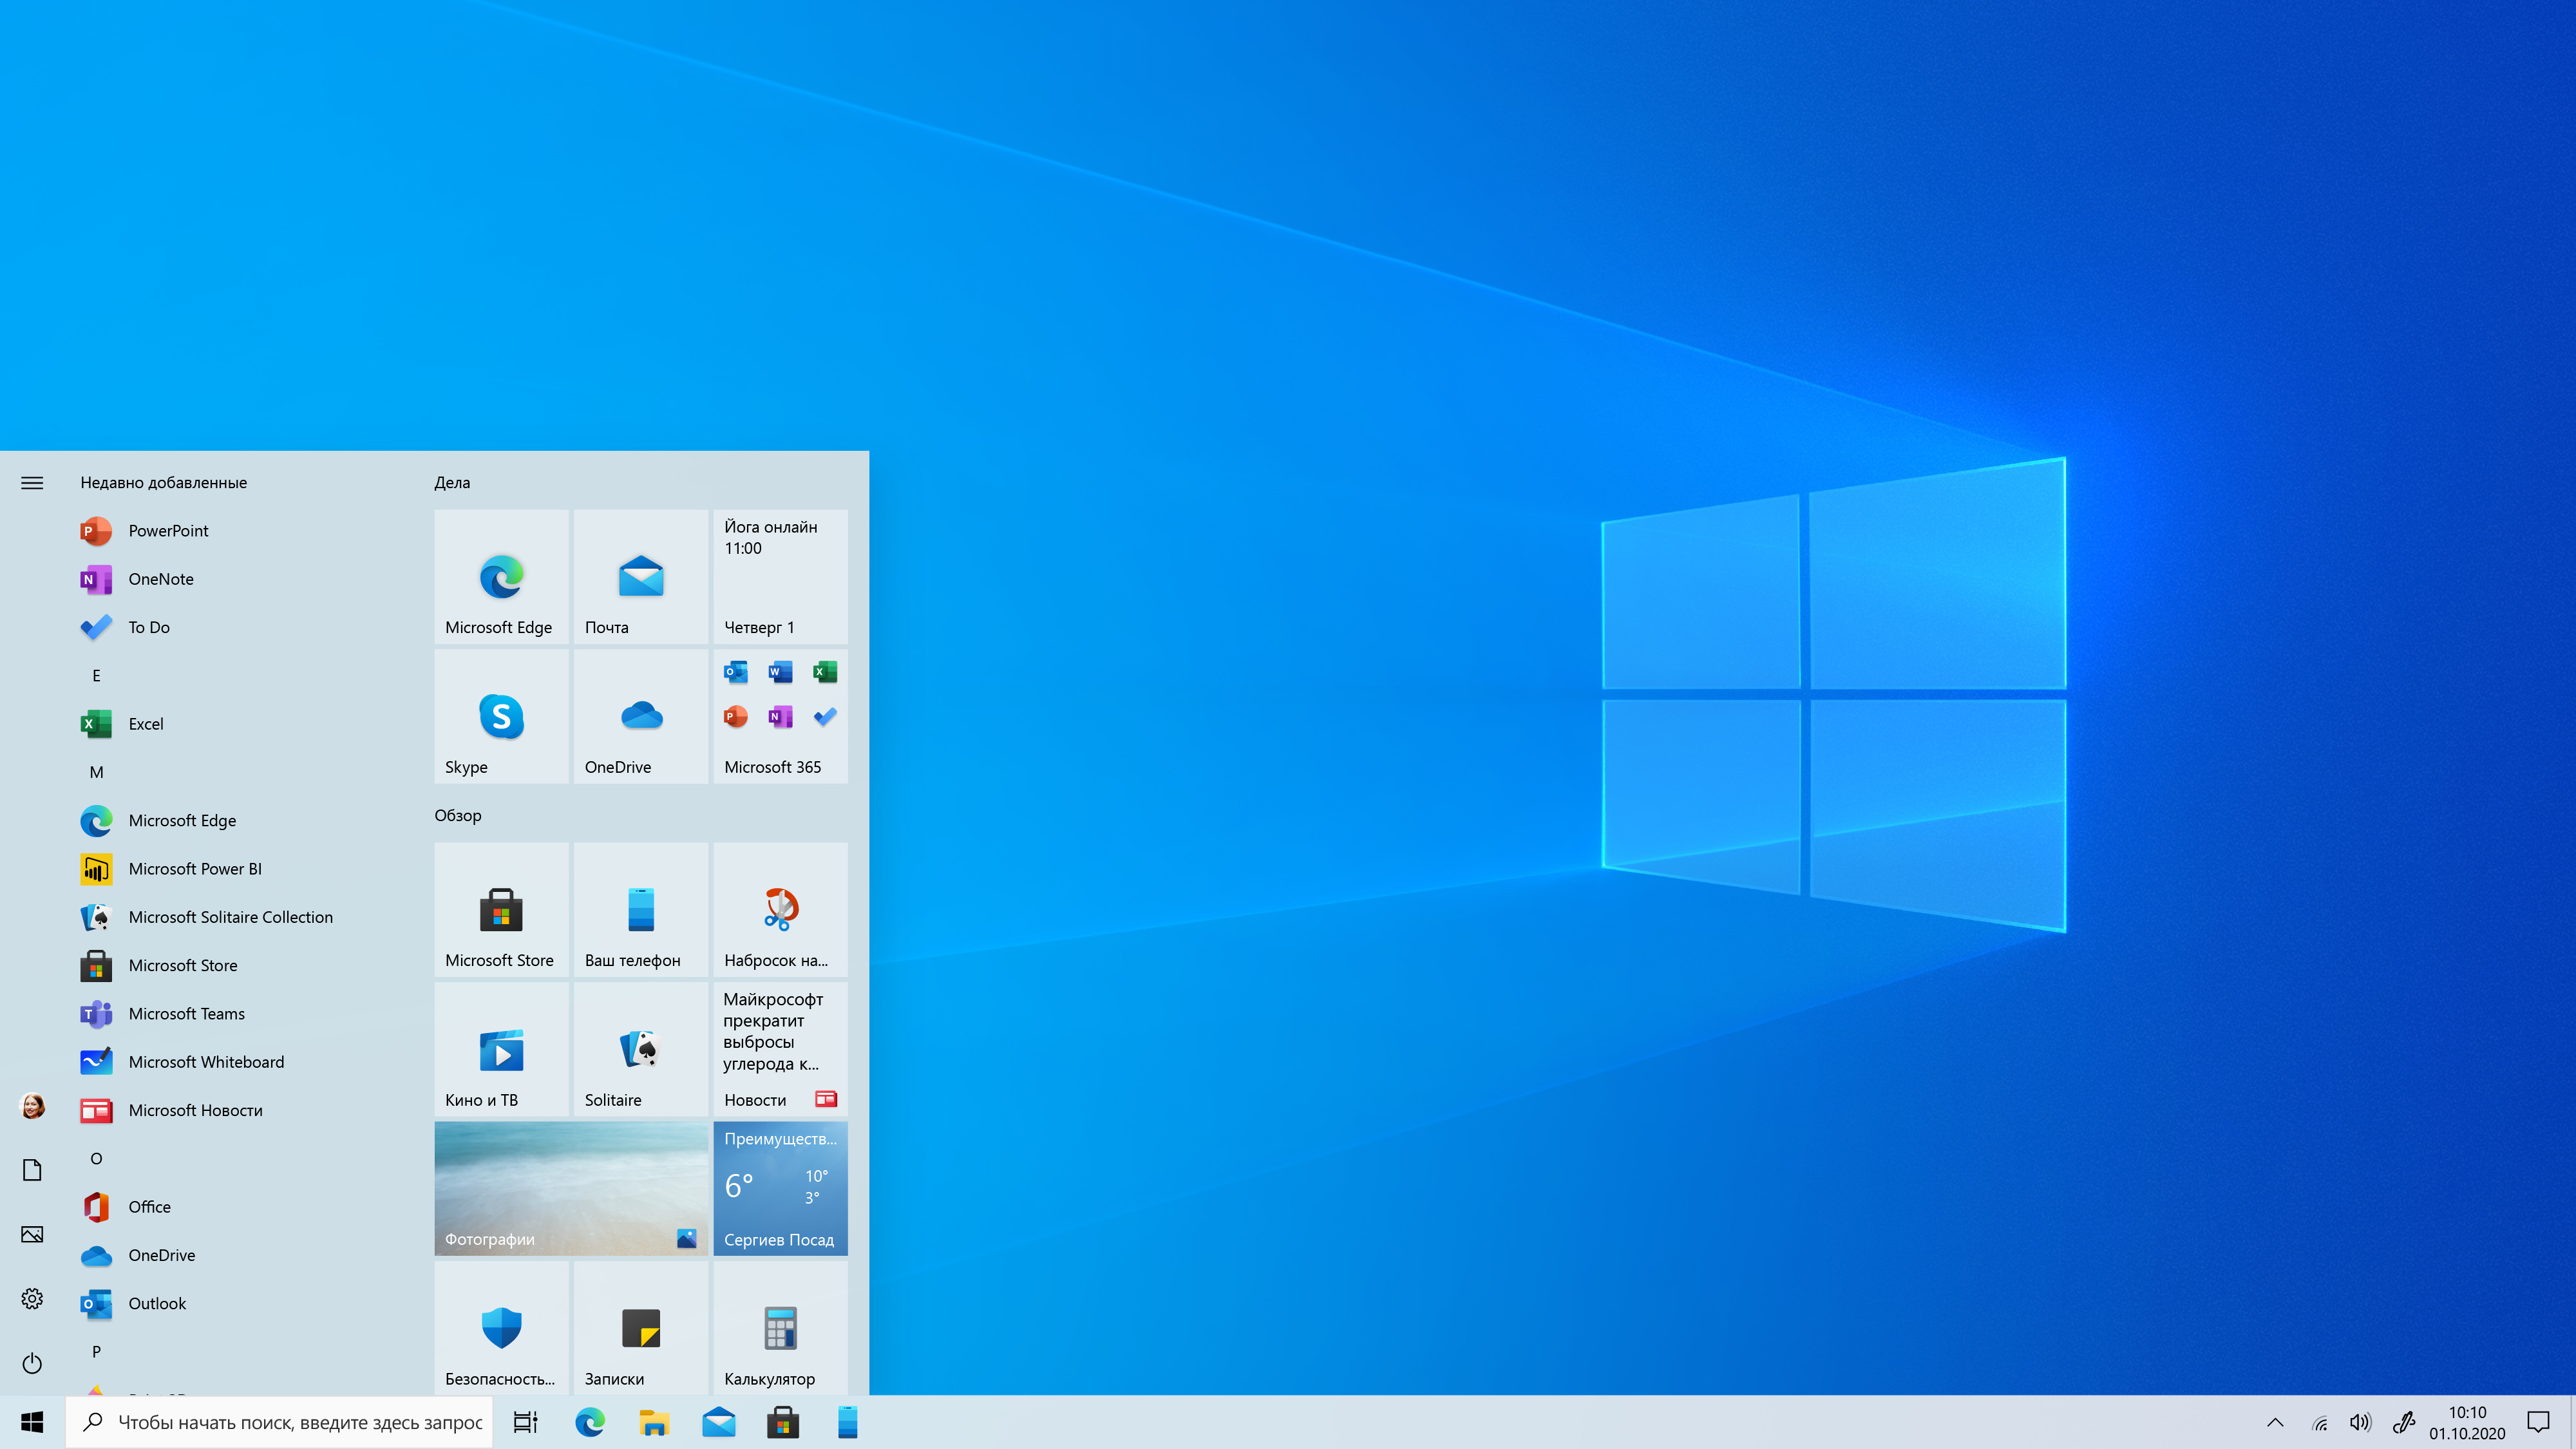Open Task View on the taskbar
Image resolution: width=2576 pixels, height=1449 pixels.
pyautogui.click(x=525, y=1422)
